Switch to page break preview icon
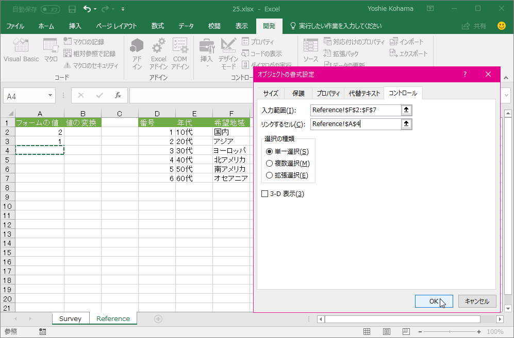Viewport: 514px width, 338px height. (x=406, y=331)
